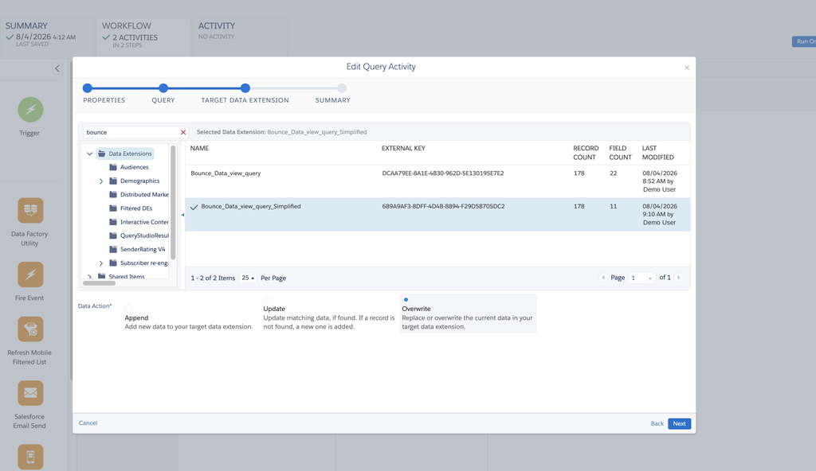Screen dimensions: 816x471
Task: Select the Salesforce Email Send icon
Action: [31, 393]
